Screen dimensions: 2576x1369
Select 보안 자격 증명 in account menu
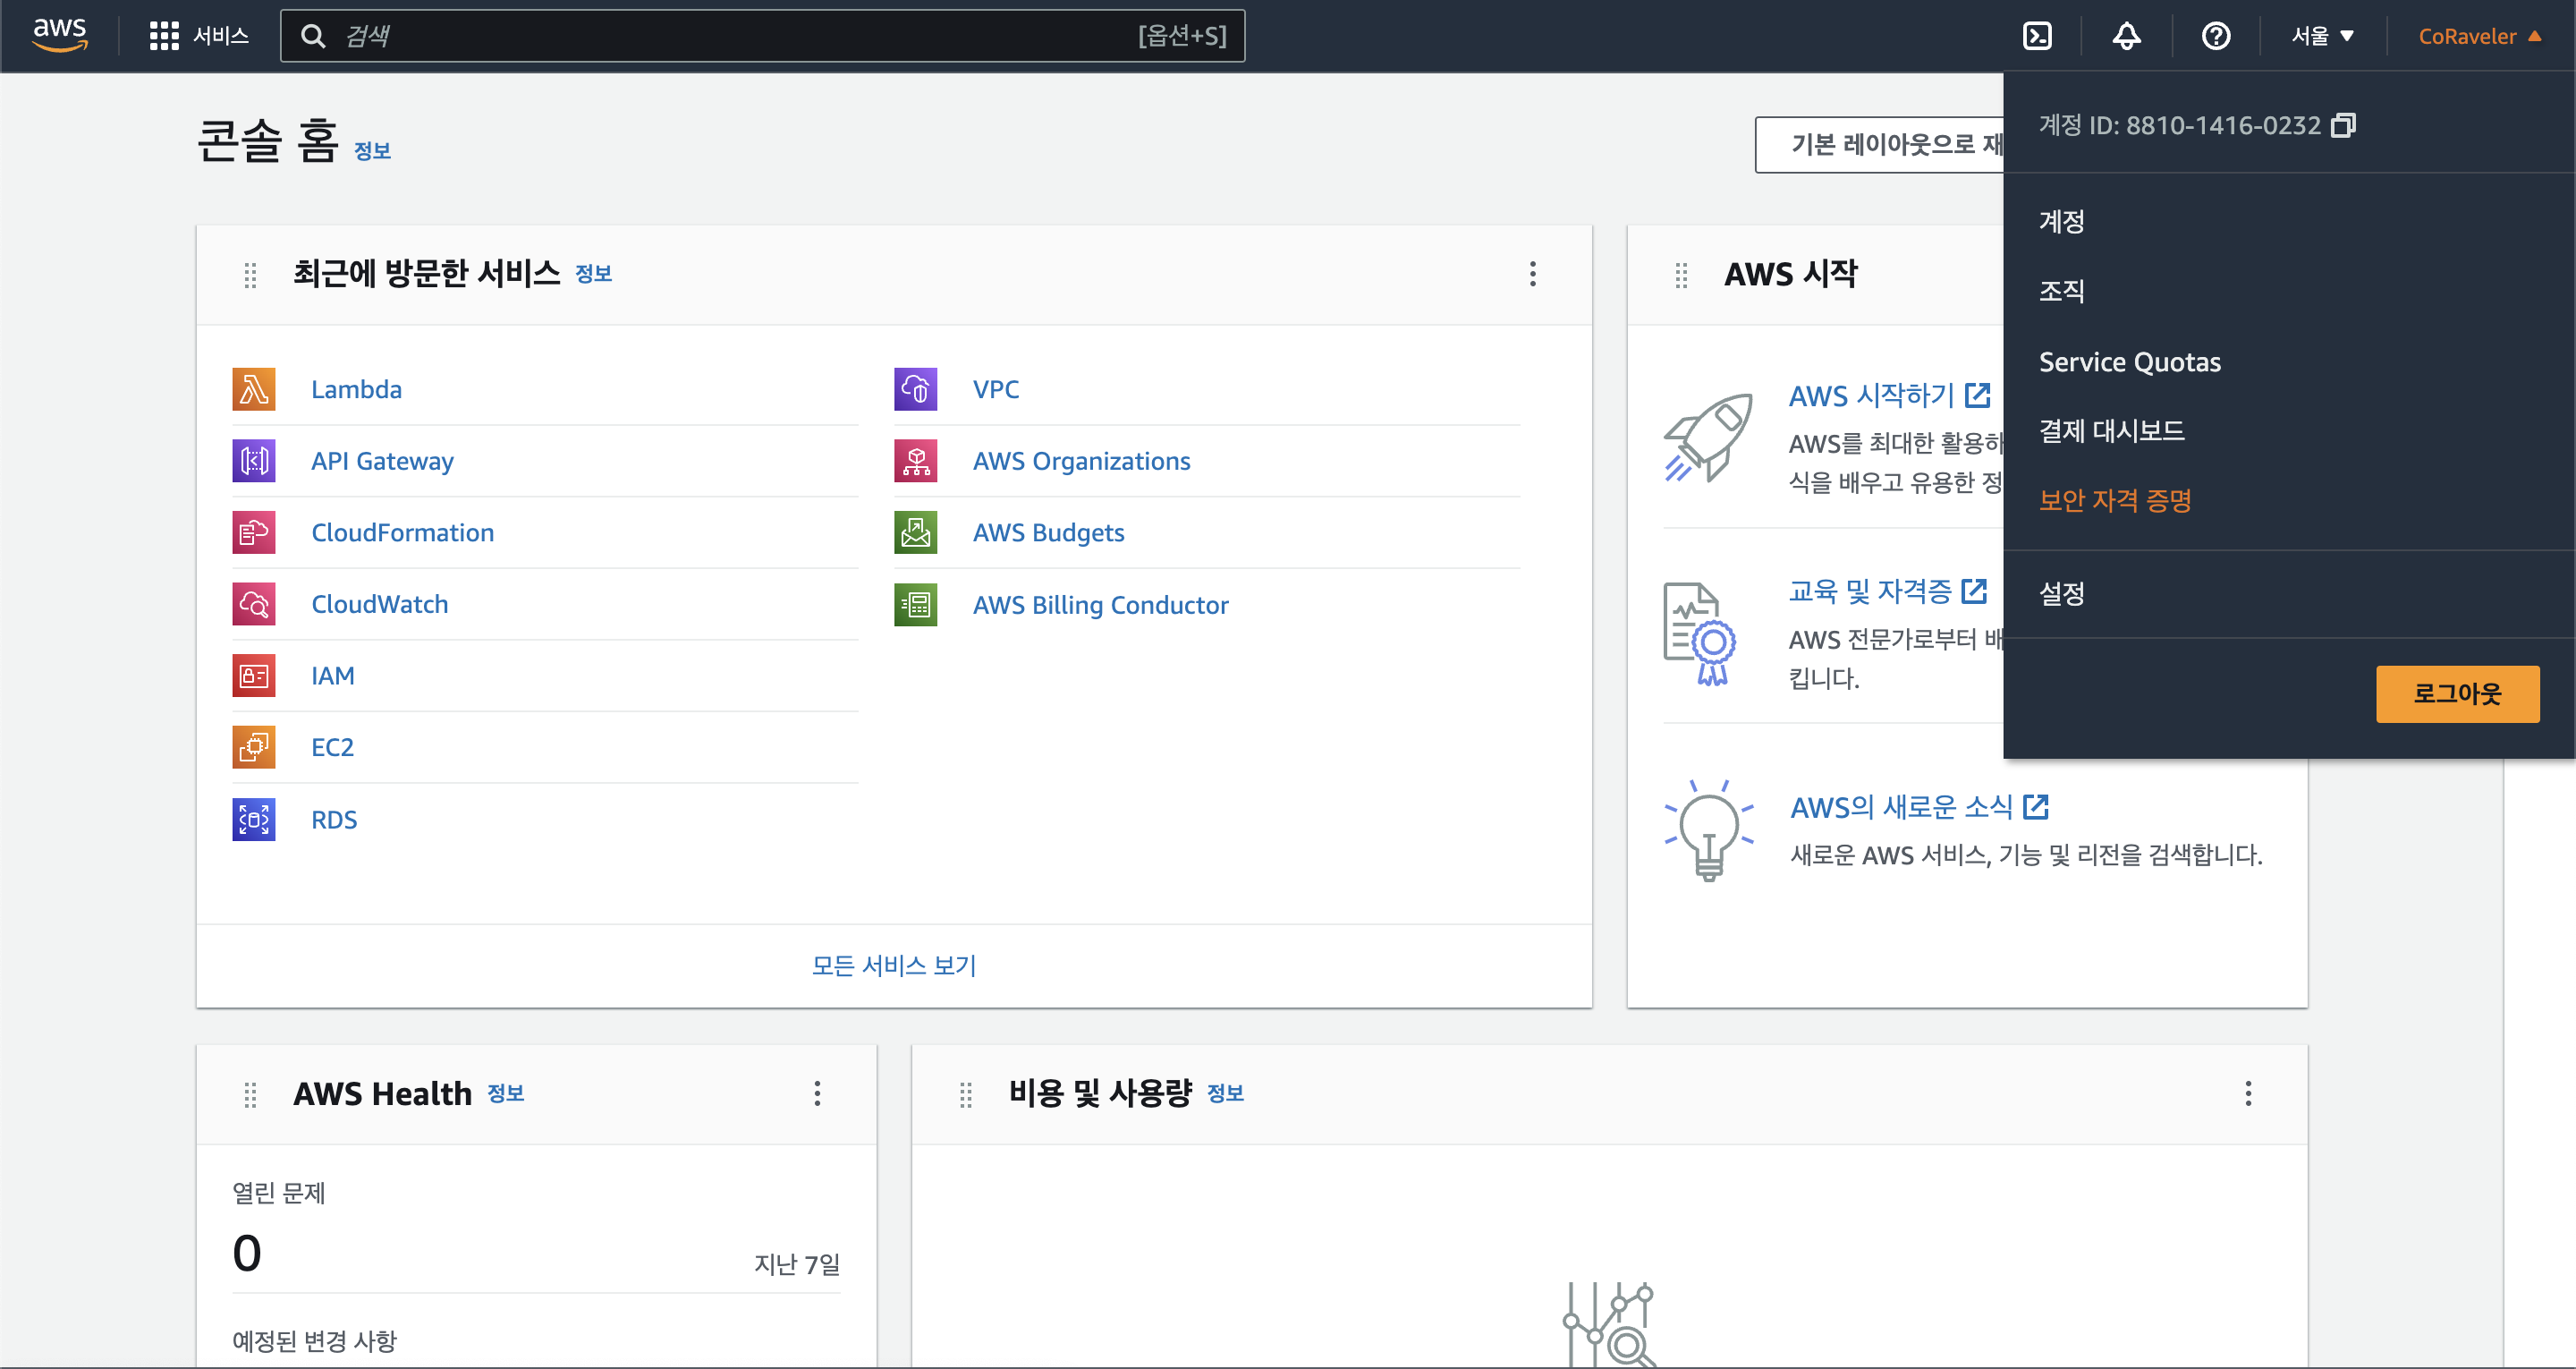2115,500
